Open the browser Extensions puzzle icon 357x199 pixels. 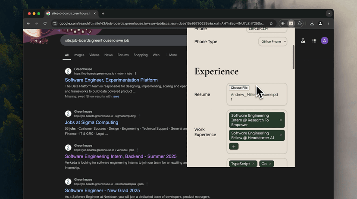[300, 23]
